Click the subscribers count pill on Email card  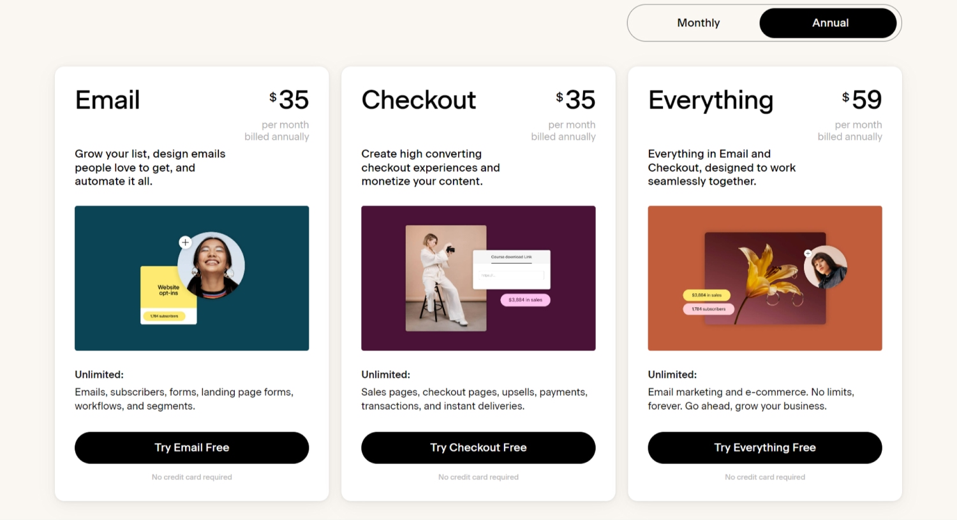[164, 316]
